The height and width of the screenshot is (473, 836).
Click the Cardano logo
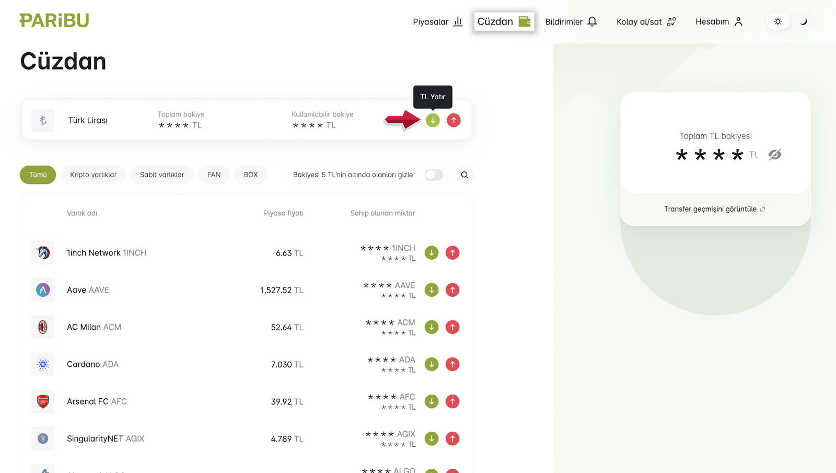(43, 364)
